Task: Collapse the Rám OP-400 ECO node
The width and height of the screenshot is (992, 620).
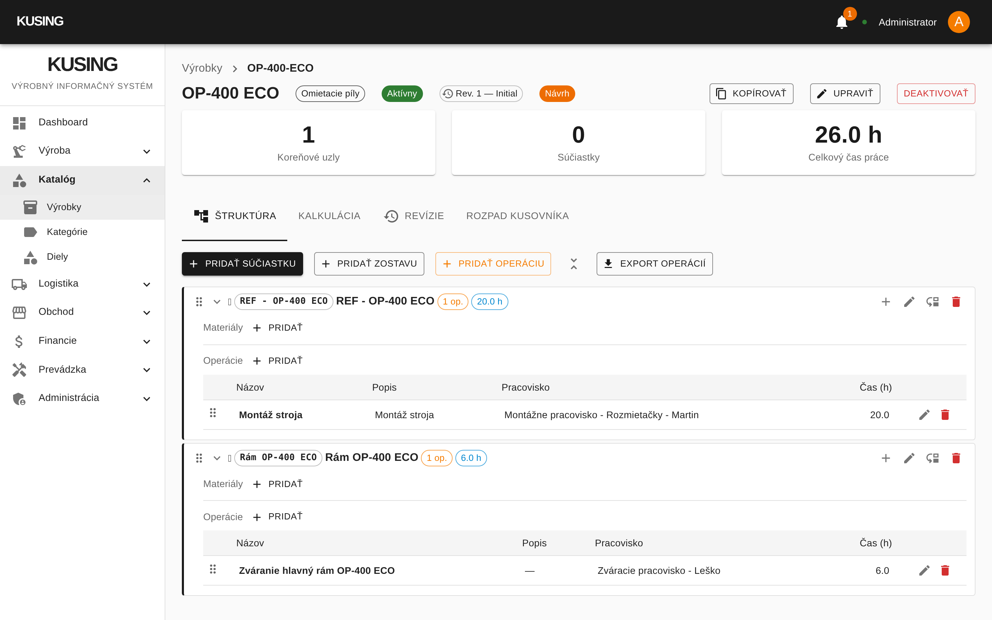Action: [217, 458]
